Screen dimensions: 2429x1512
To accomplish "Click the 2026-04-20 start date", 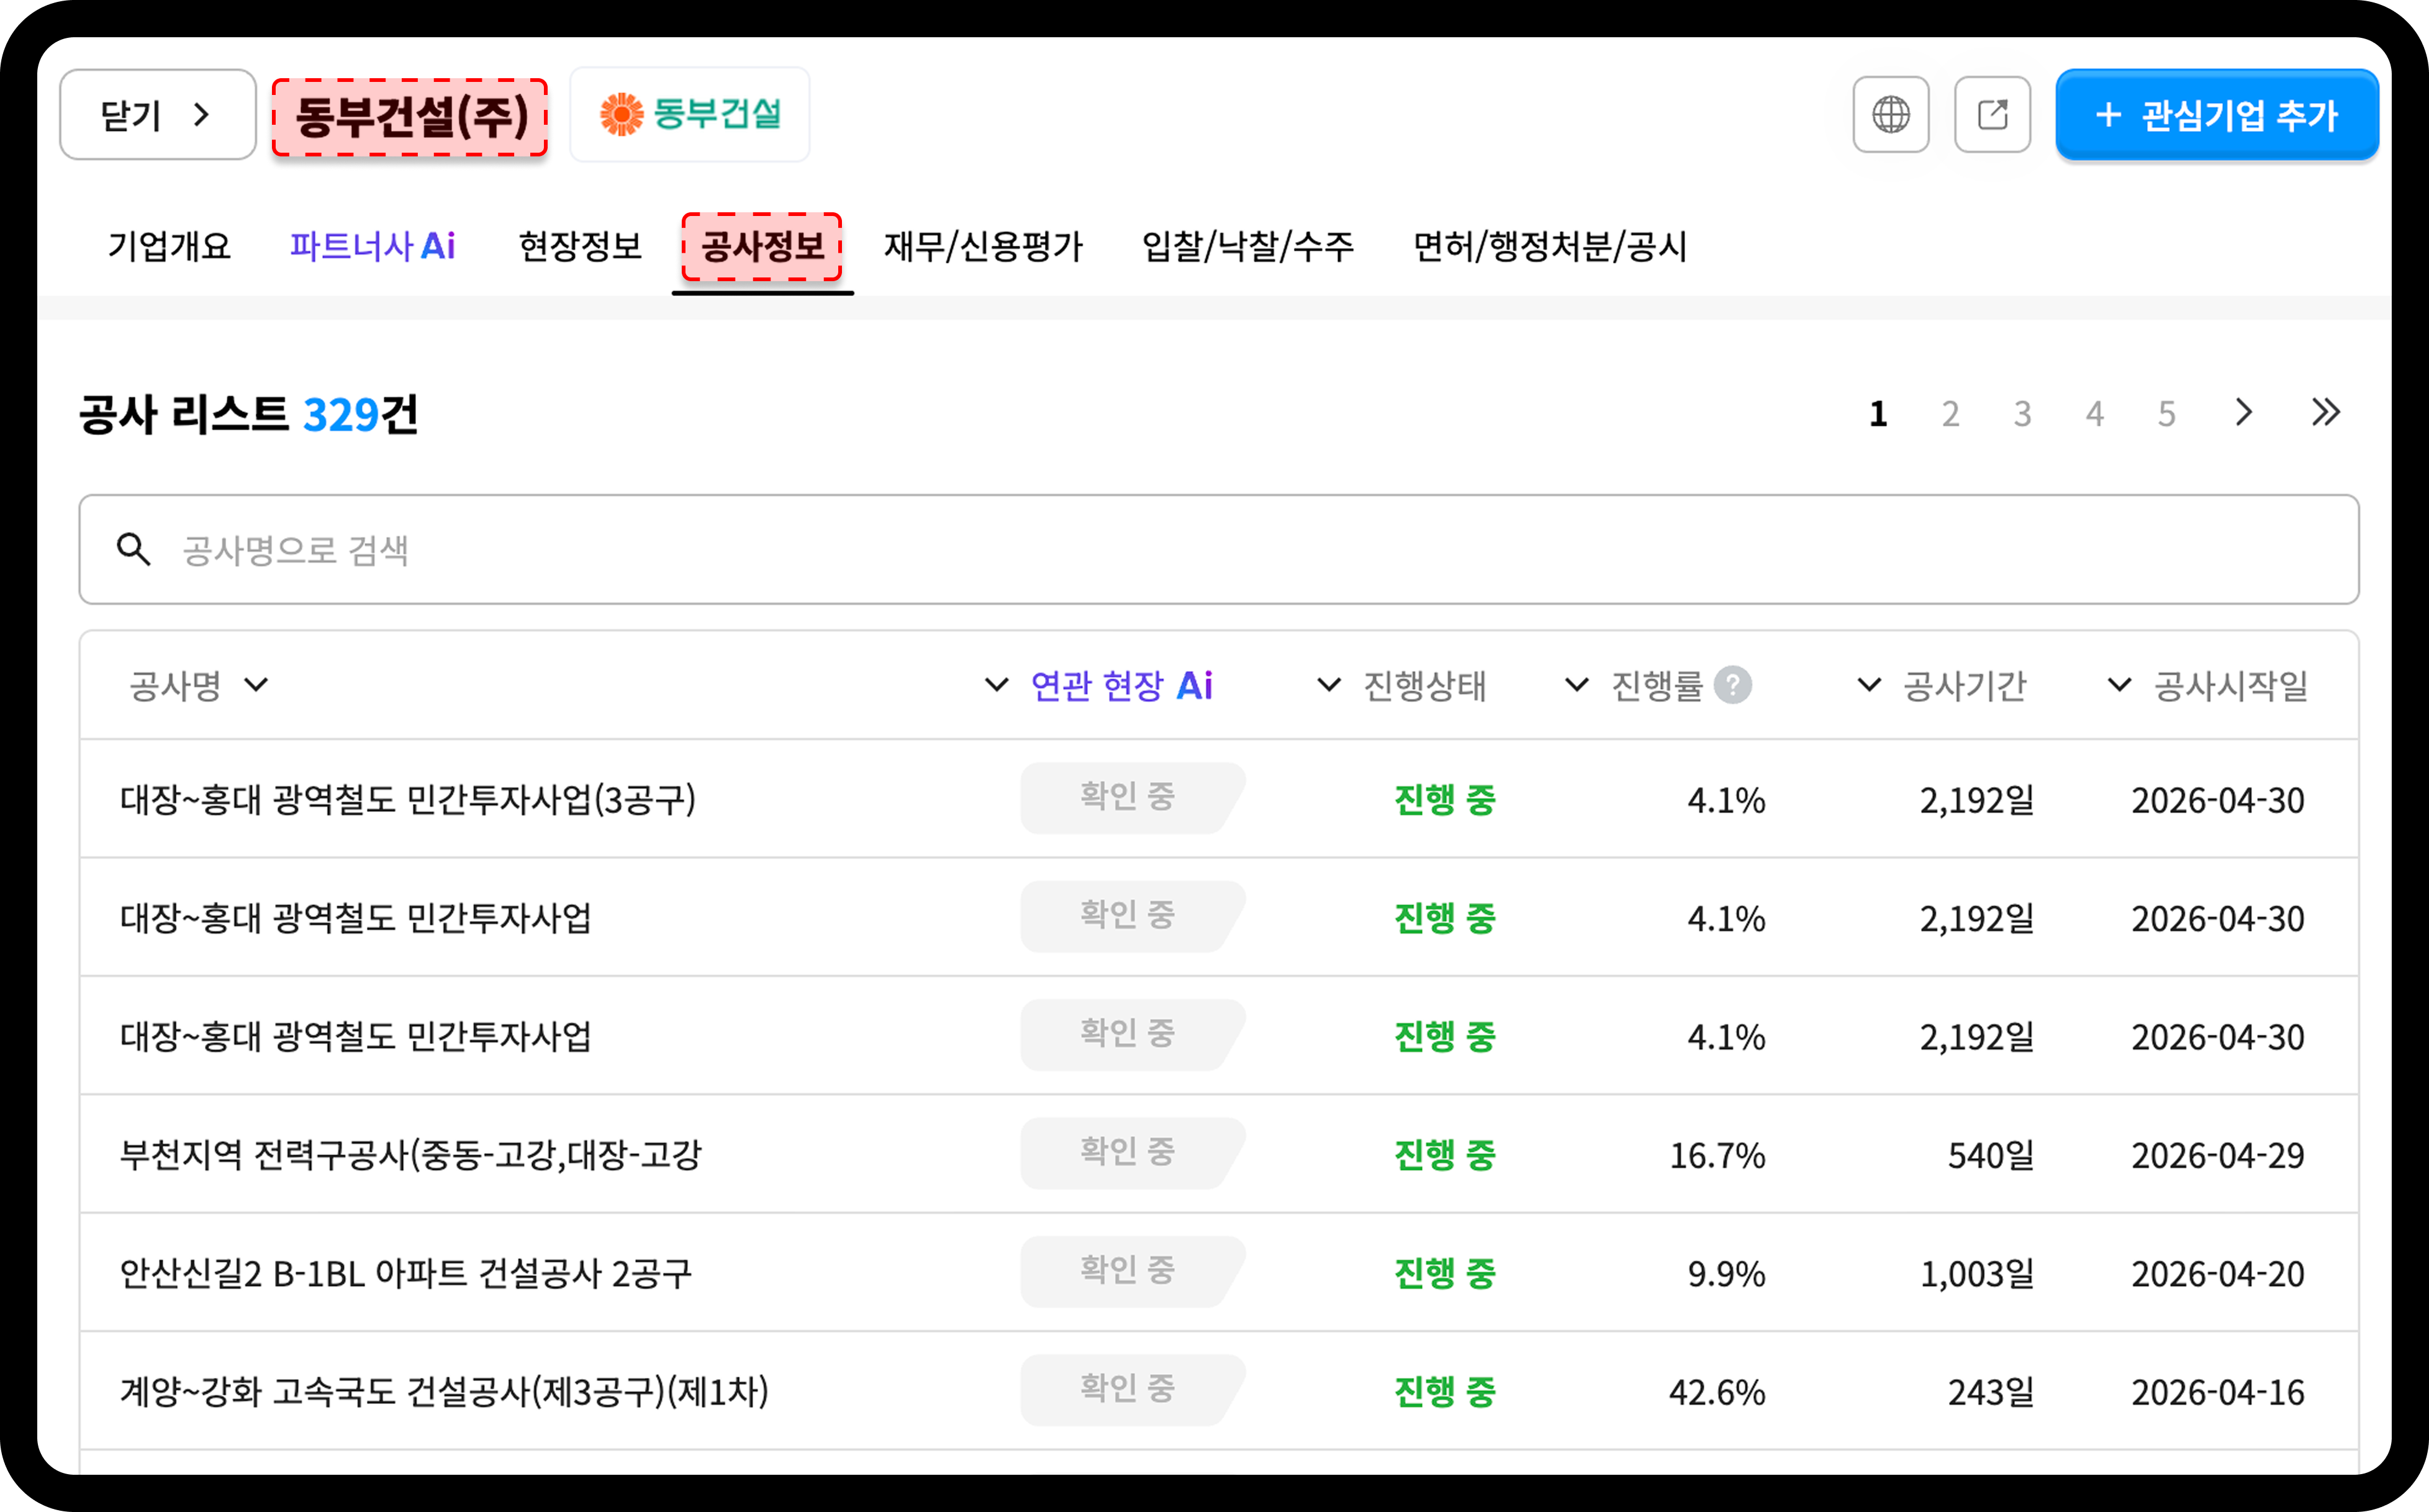I will [x=2218, y=1274].
